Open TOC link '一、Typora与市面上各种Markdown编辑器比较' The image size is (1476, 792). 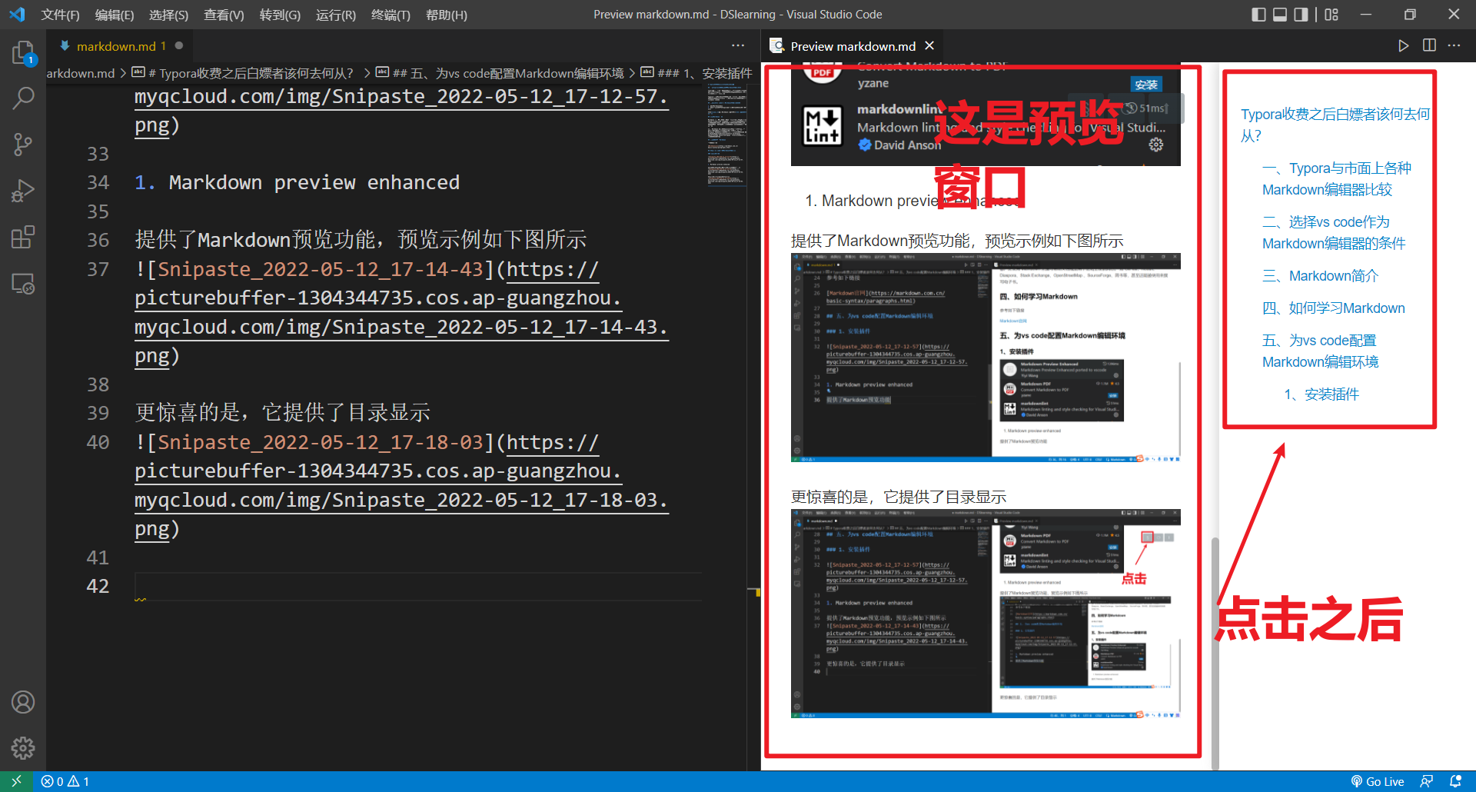pos(1336,178)
